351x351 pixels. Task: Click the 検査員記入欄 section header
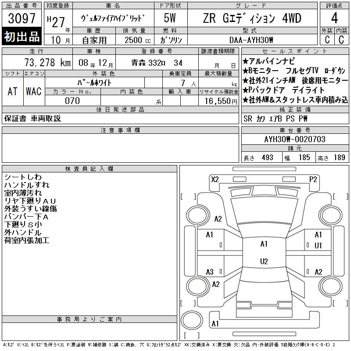click(x=90, y=169)
